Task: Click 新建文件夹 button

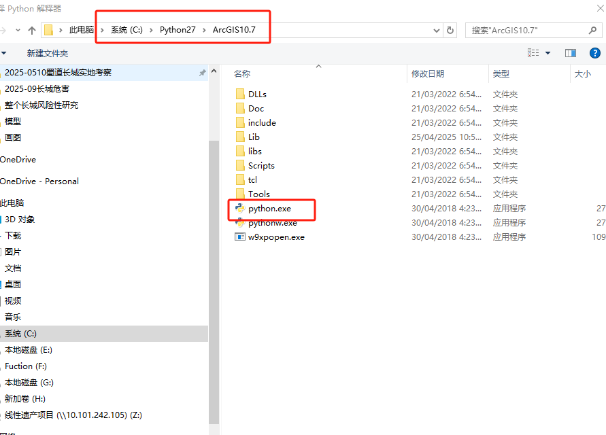Action: [48, 53]
